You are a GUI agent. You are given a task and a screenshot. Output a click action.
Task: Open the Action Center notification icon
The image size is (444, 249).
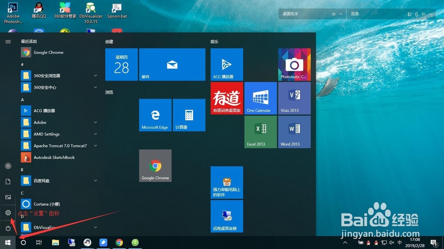pos(433,242)
